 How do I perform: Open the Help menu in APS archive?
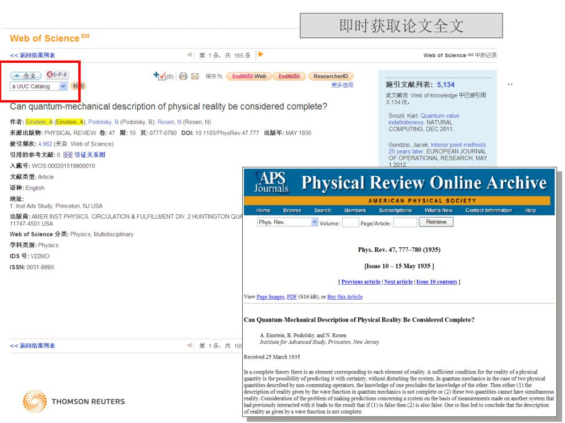[530, 210]
